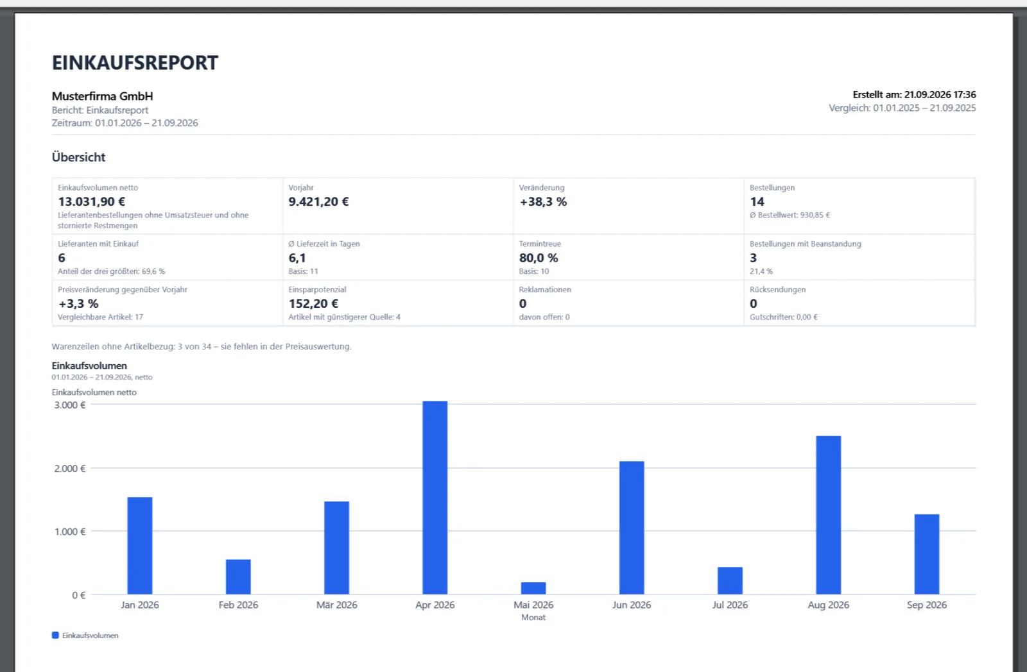Click the Ø Lieferzeit value 6,1

tap(297, 258)
